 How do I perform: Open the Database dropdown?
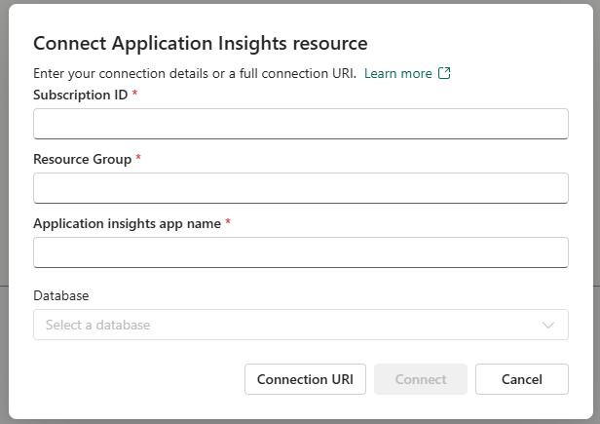click(300, 325)
